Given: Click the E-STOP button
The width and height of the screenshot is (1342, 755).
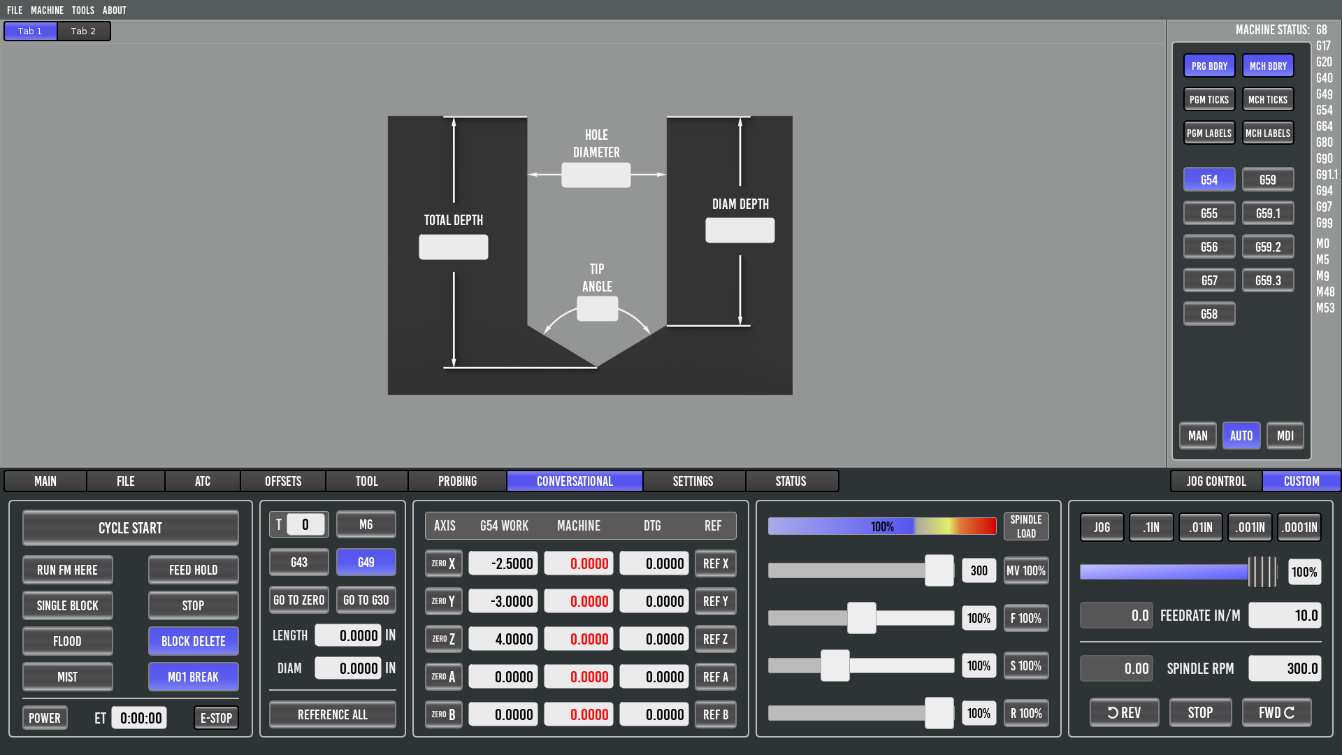Looking at the screenshot, I should (x=216, y=718).
